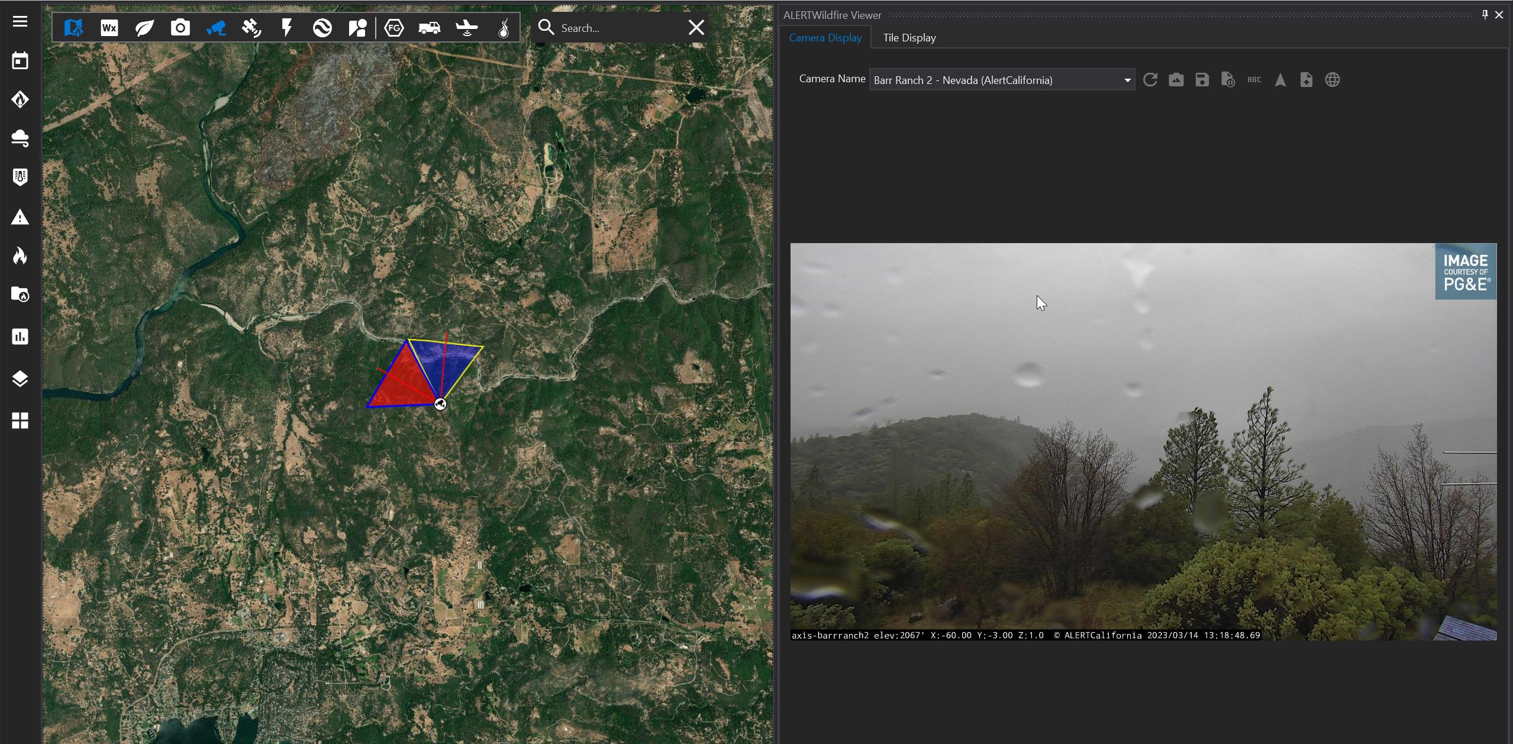The width and height of the screenshot is (1513, 744).
Task: Select the Camera Display tab
Action: (825, 38)
